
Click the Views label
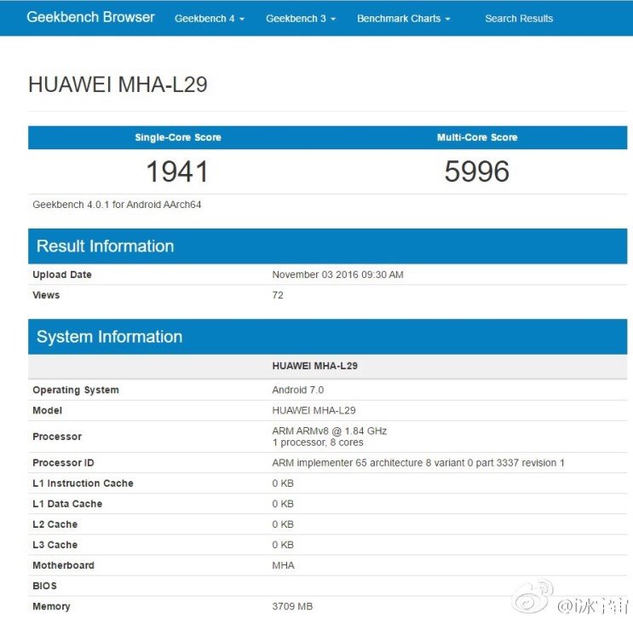(46, 295)
